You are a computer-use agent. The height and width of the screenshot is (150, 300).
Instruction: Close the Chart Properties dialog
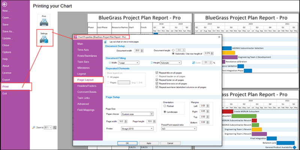(x=219, y=37)
